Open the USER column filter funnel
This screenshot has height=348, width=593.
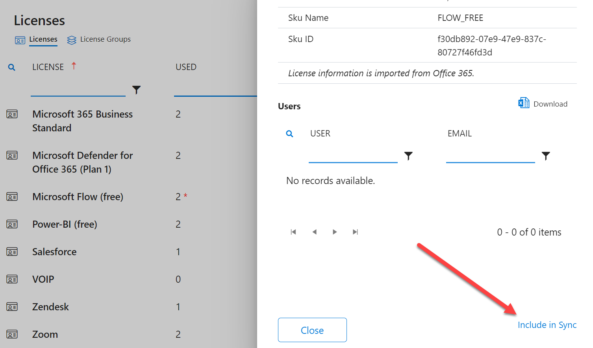click(408, 156)
